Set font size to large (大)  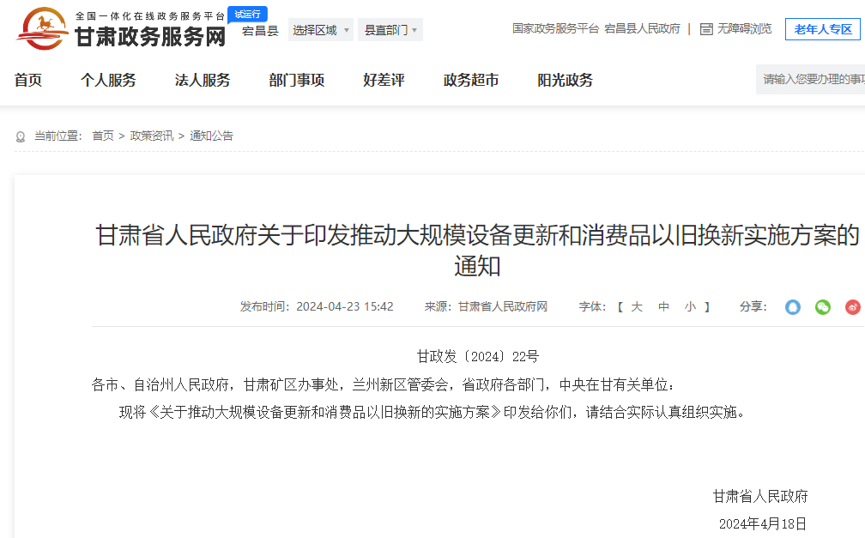[x=637, y=307]
